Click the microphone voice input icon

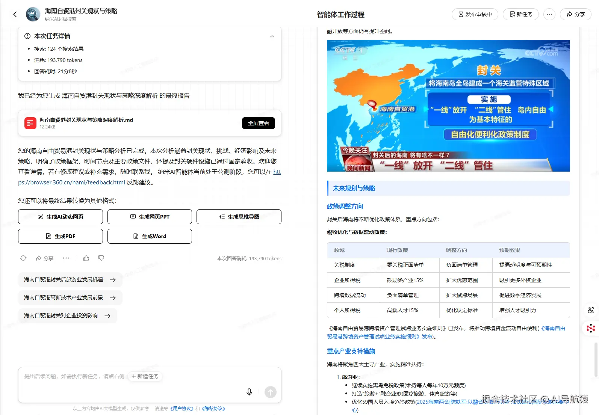(249, 392)
